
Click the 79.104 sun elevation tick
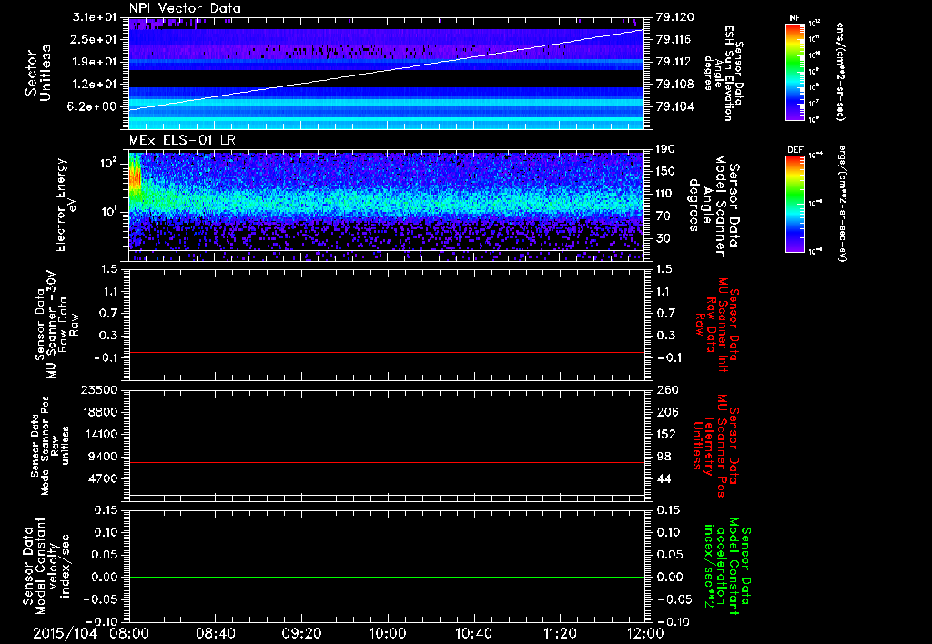pyautogui.click(x=674, y=107)
